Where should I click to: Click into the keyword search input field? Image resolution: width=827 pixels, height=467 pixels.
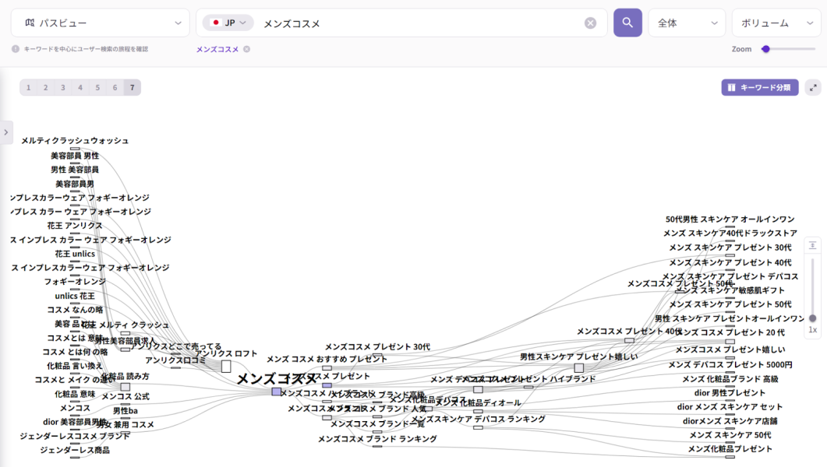(421, 23)
